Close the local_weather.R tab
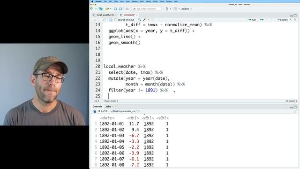 [x=115, y=15]
